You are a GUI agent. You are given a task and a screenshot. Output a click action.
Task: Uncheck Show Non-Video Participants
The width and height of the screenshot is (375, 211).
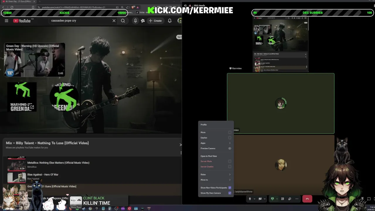click(x=230, y=188)
